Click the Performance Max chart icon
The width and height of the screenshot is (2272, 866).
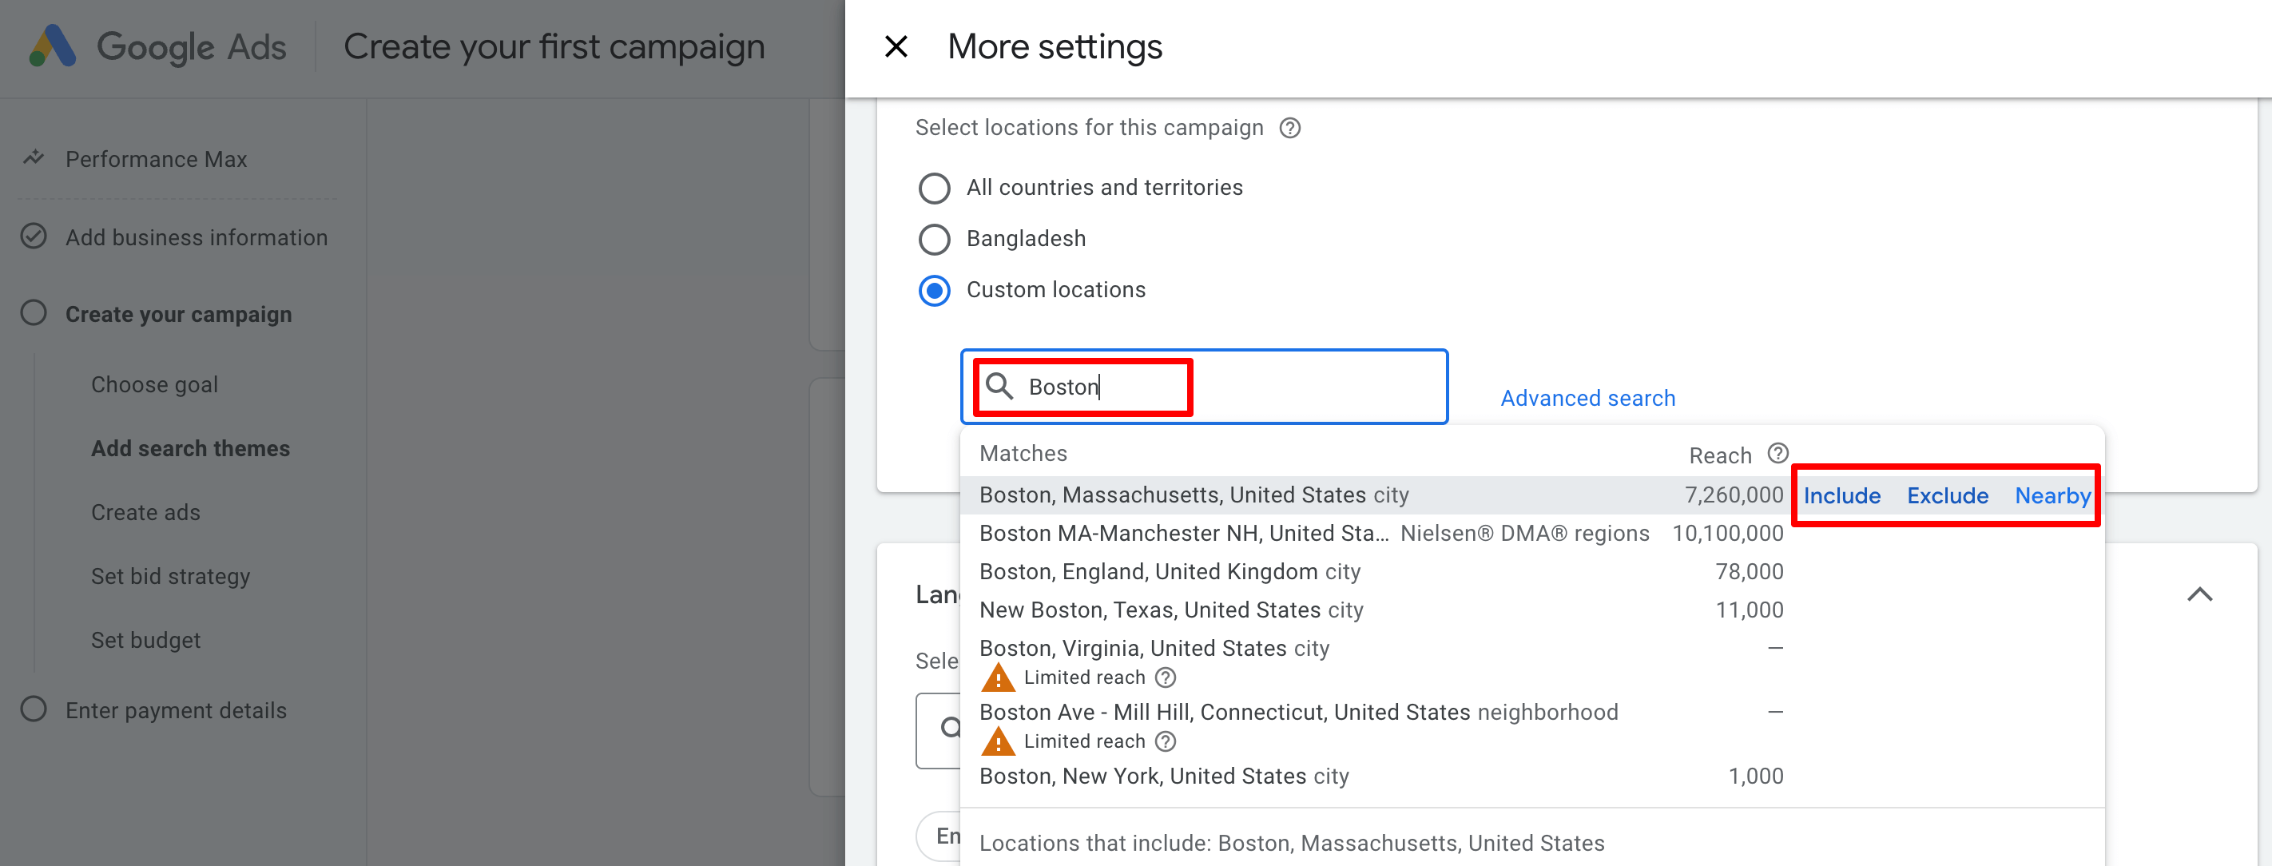click(34, 159)
